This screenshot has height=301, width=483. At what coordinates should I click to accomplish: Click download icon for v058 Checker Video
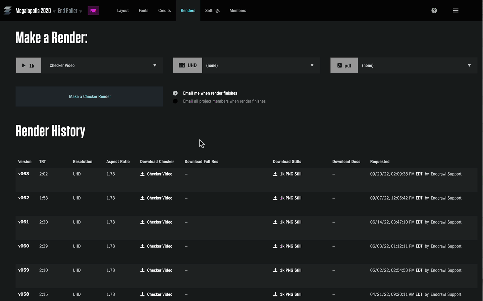pos(142,294)
